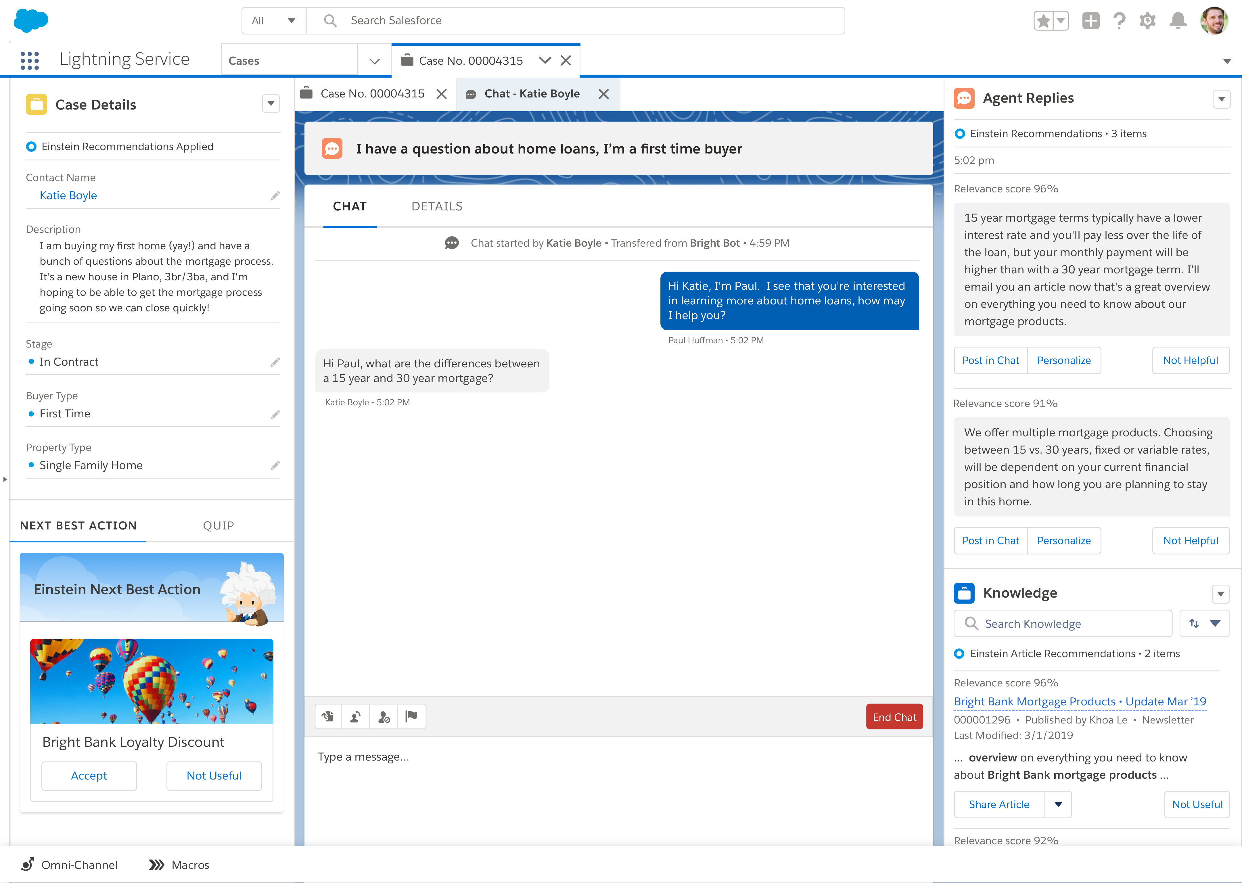The image size is (1242, 883).
Task: Click the file transfer icon in chat toolbar
Action: coord(328,717)
